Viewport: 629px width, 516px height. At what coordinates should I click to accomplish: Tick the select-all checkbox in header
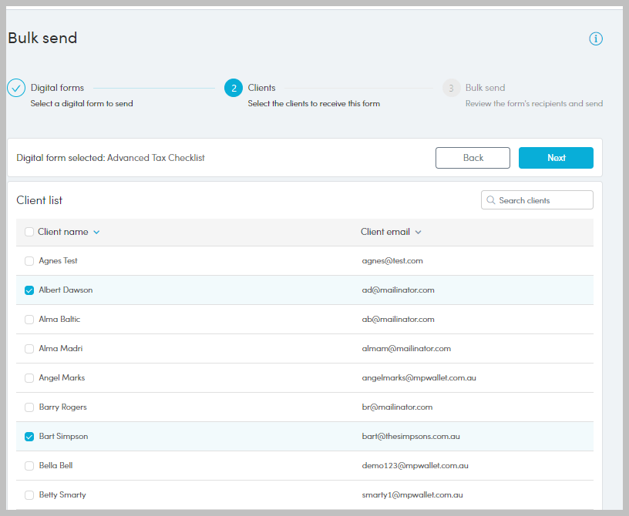[29, 232]
